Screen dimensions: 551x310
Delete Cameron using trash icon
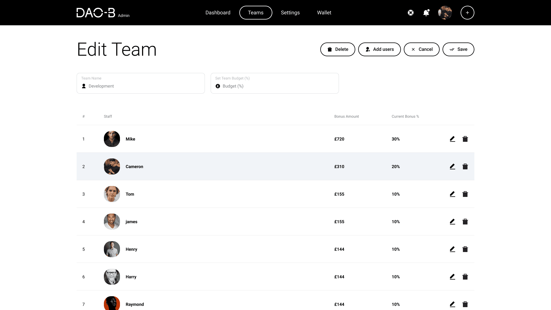[x=465, y=166]
